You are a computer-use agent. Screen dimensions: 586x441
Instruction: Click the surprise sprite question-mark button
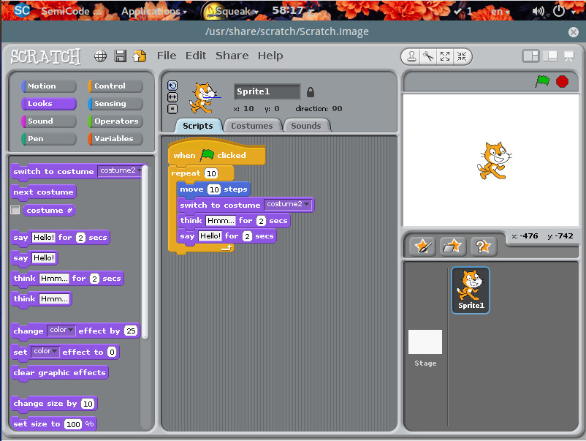tap(482, 246)
